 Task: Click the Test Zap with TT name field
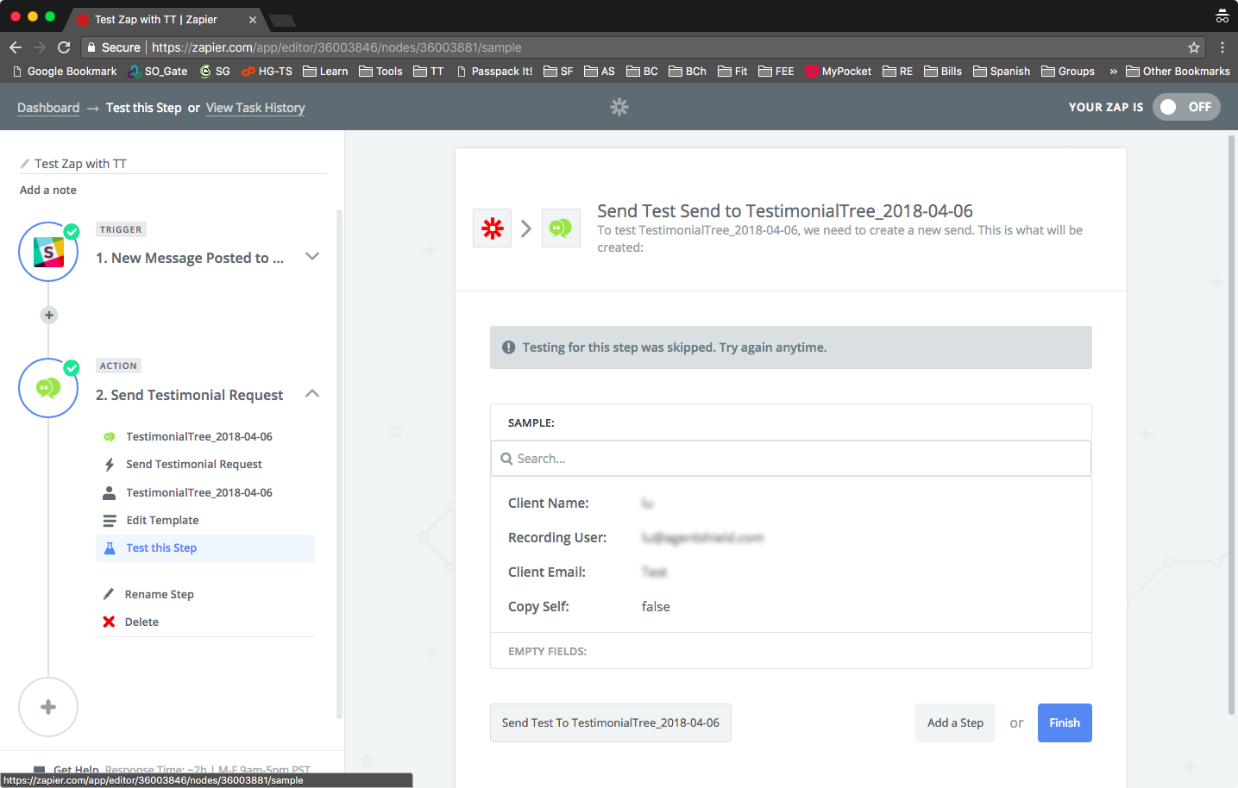(173, 164)
